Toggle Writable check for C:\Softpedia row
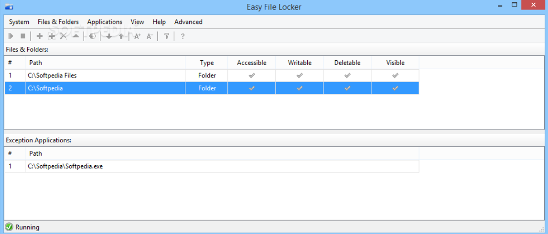Image resolution: width=548 pixels, height=234 pixels. click(x=300, y=88)
